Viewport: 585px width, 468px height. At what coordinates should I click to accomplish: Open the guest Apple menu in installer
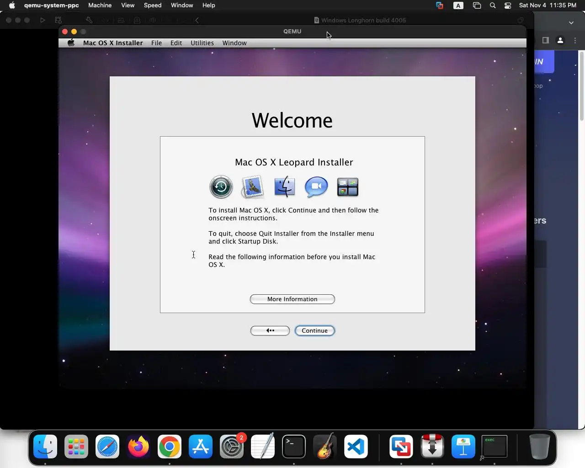71,43
